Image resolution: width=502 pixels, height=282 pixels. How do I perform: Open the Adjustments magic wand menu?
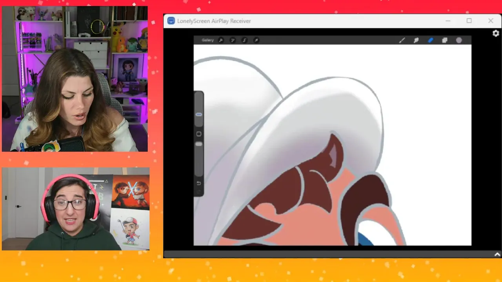233,40
